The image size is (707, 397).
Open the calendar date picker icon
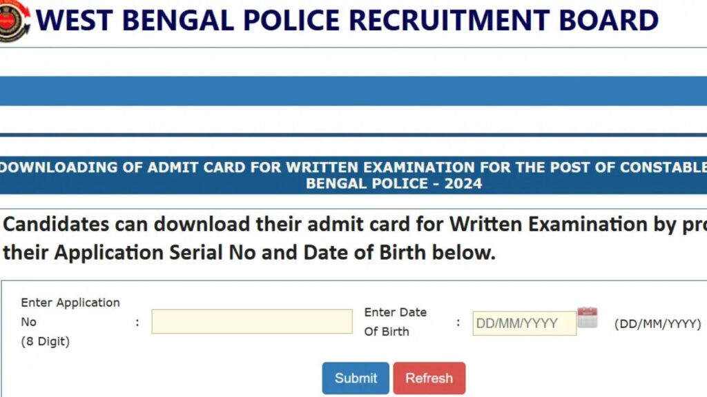(x=587, y=318)
